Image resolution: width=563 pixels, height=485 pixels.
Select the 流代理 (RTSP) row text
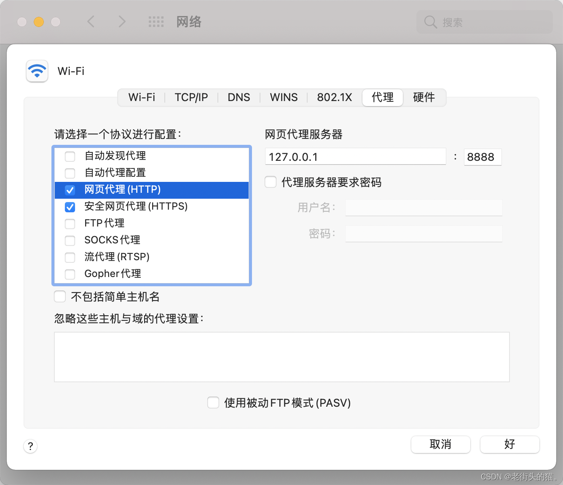117,257
